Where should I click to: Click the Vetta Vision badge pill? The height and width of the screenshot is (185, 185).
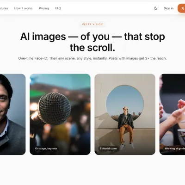coord(92,24)
